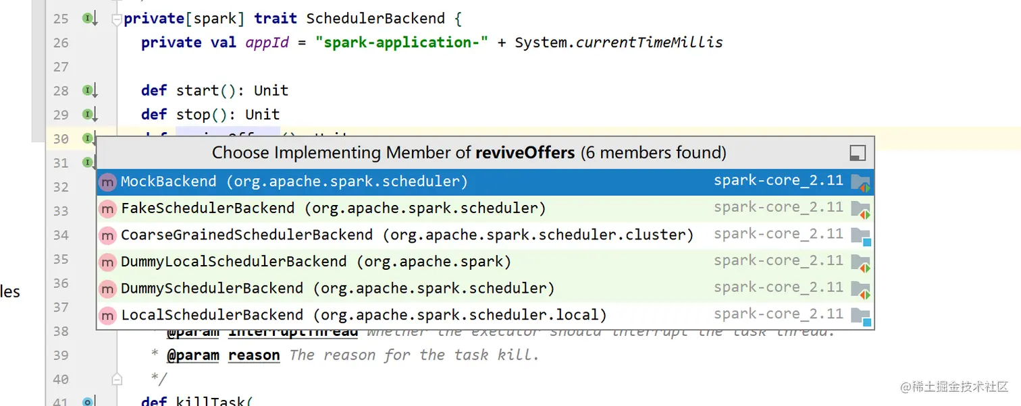Click test-source folder icon on FakeSchedulerBackend row

pos(860,209)
